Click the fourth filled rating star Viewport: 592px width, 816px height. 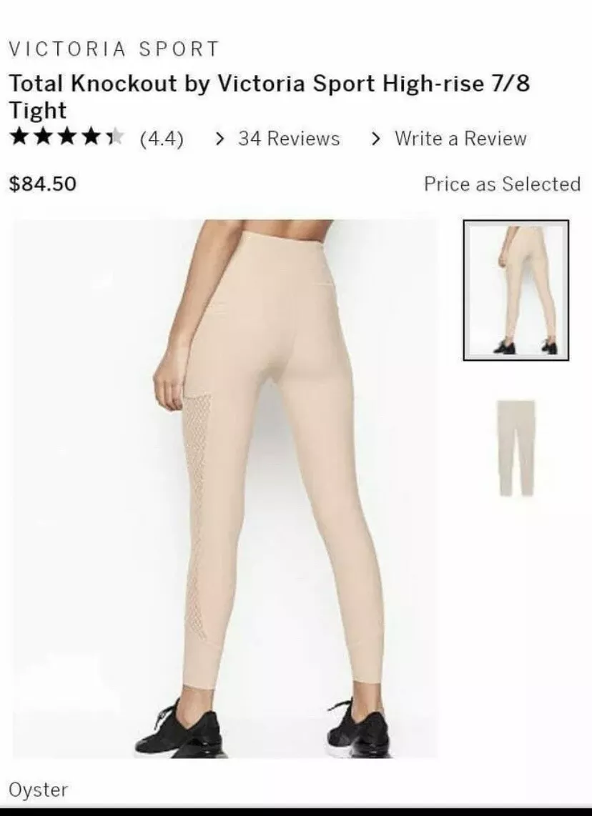(91, 138)
